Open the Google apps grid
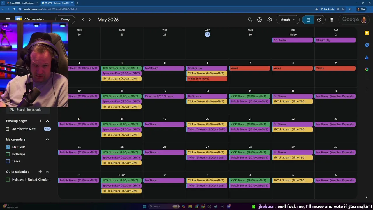Screen dimensions: 373x210 point(331,20)
